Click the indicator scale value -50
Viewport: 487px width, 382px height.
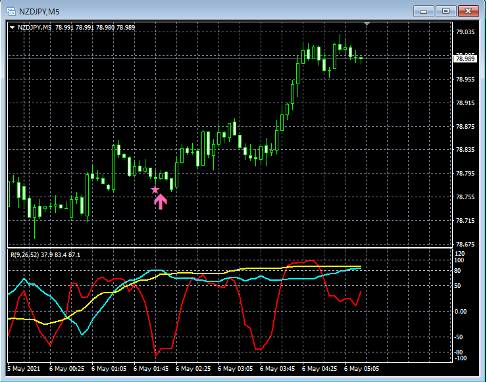(x=459, y=337)
